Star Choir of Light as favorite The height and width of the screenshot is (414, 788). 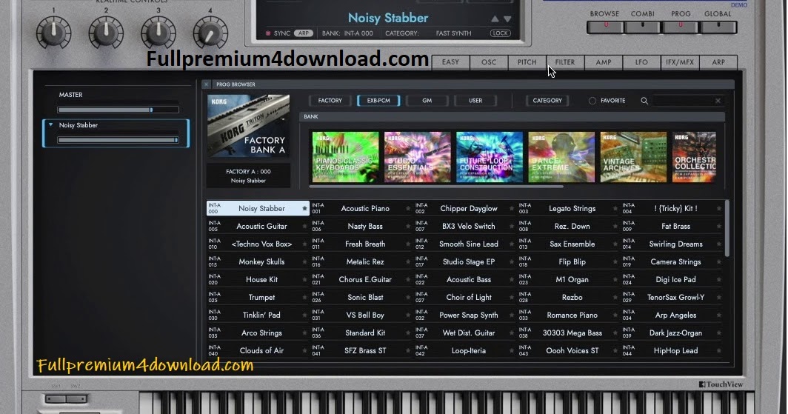pos(512,298)
